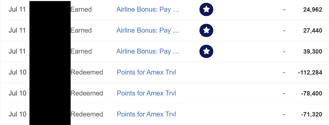Open Points for Amex Trvl link for -78,400
This screenshot has height=125, width=329.
coord(147,93)
